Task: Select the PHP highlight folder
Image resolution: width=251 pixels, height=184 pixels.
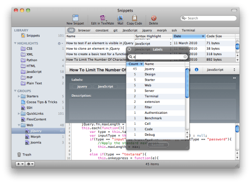Action: (30, 77)
